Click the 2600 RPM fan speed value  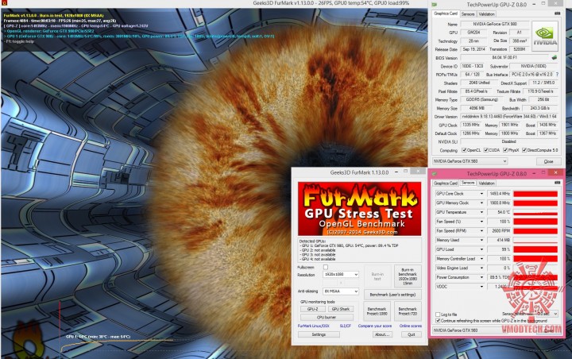pyautogui.click(x=499, y=231)
